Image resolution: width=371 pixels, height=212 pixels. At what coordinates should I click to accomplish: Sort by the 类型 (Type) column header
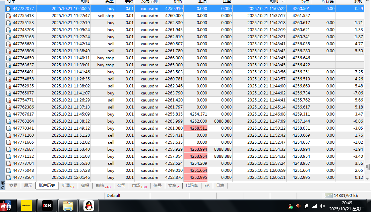click(110, 2)
